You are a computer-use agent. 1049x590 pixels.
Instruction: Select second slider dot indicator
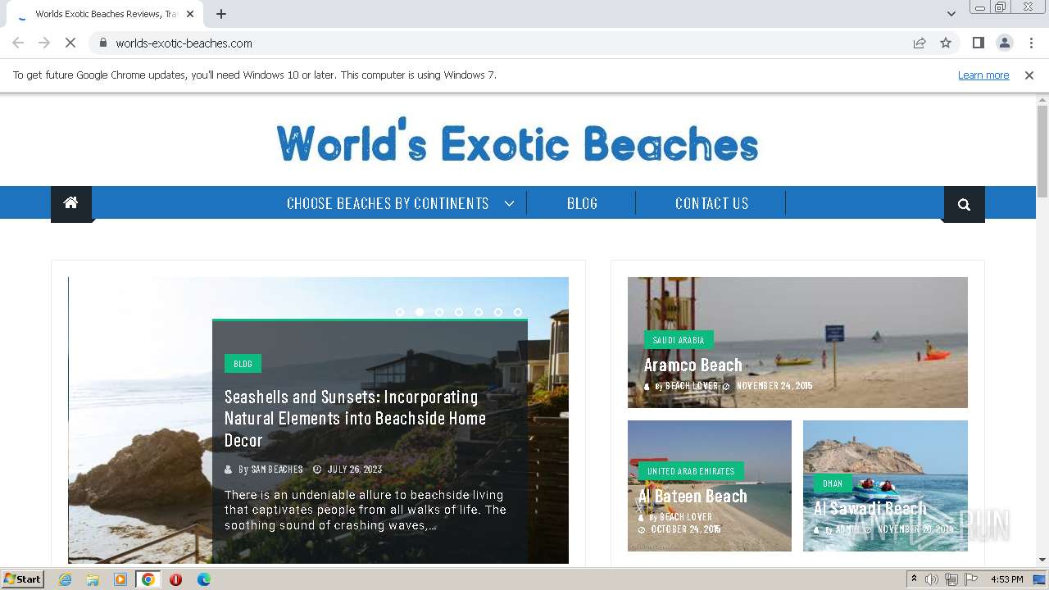point(420,312)
